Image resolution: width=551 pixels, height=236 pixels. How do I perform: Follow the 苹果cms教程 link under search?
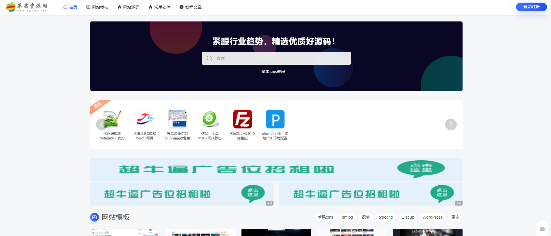coord(273,72)
